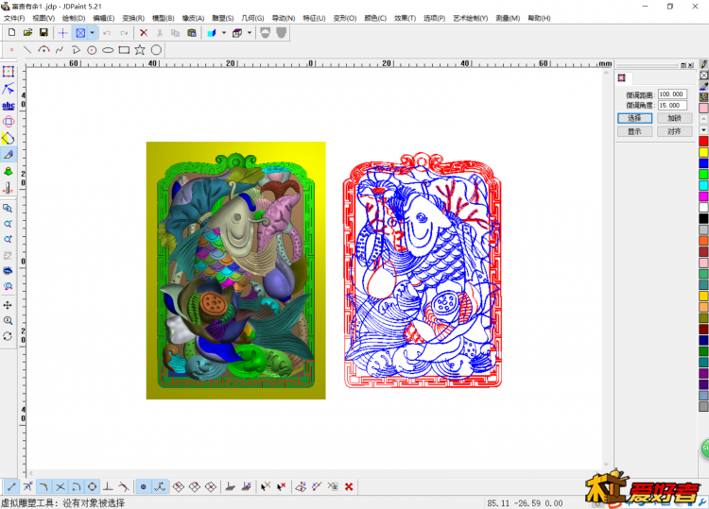
Task: Close the right side panel with its X
Action: coord(690,65)
